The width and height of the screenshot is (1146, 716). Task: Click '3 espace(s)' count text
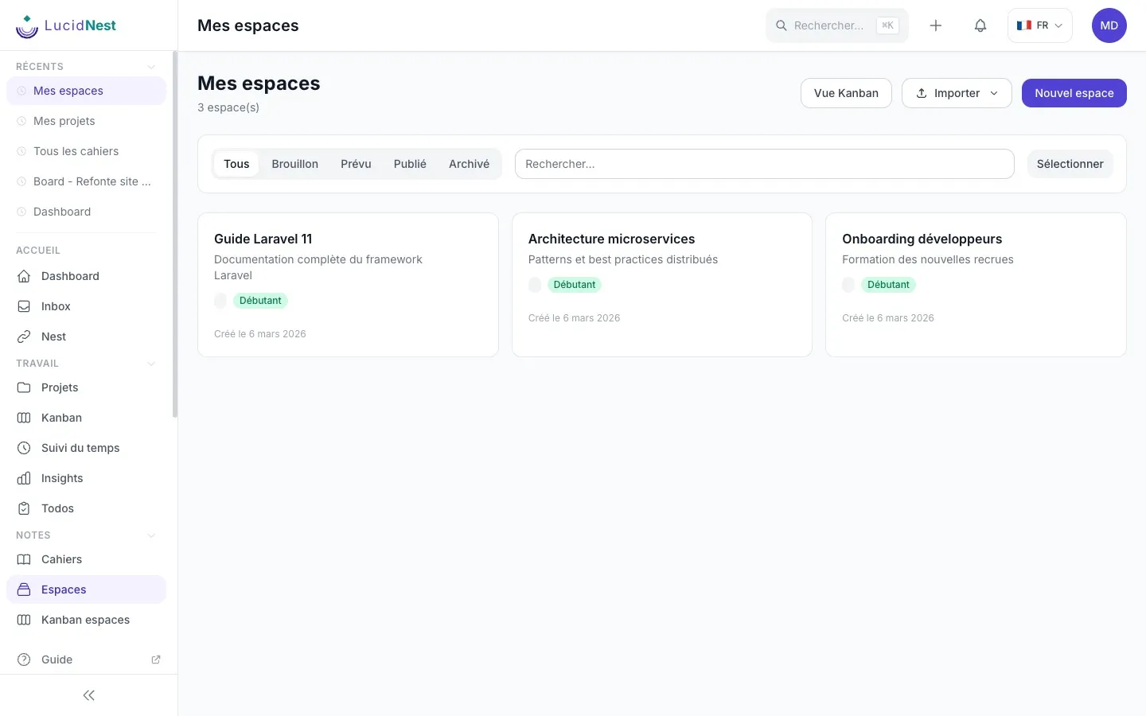point(228,107)
